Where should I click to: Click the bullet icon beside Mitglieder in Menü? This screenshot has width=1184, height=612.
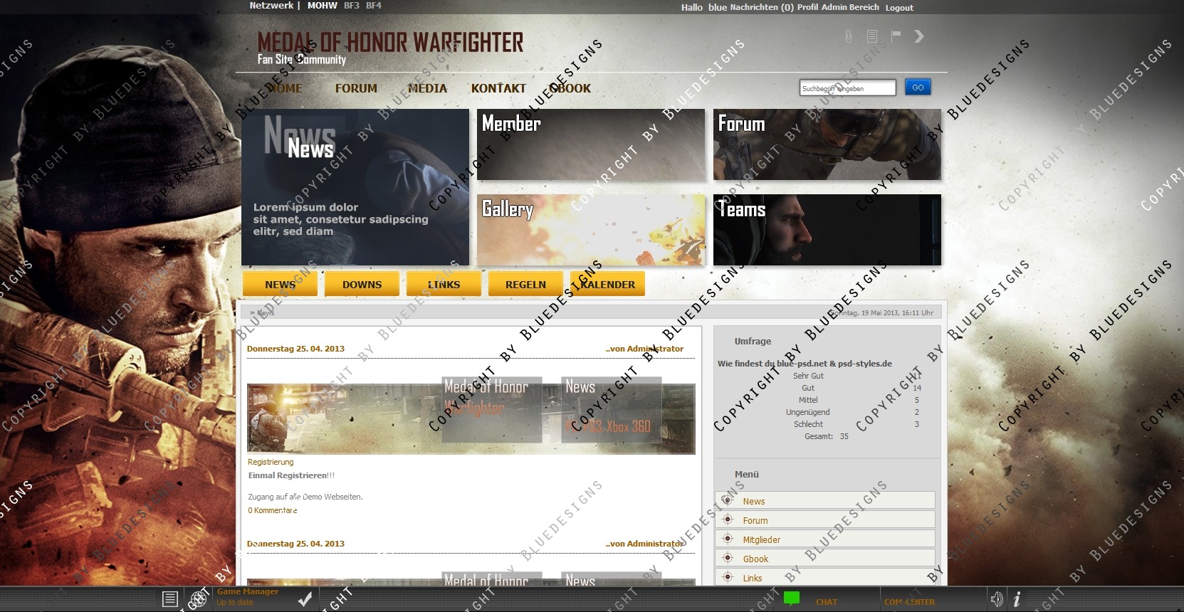coord(727,539)
